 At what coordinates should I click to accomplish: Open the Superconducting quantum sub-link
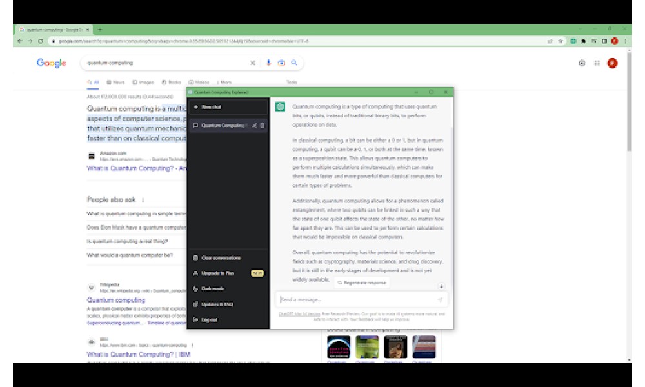[114, 323]
